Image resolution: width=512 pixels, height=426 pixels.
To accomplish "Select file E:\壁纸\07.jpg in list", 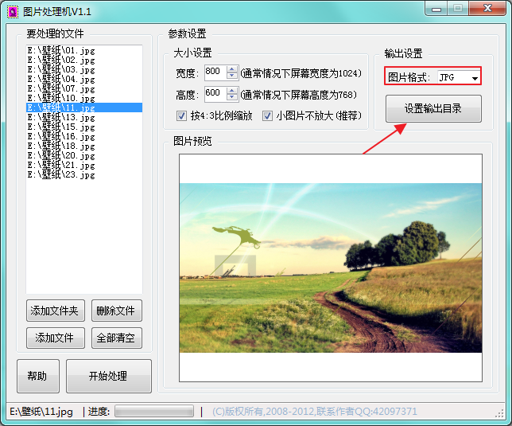I will [x=84, y=88].
